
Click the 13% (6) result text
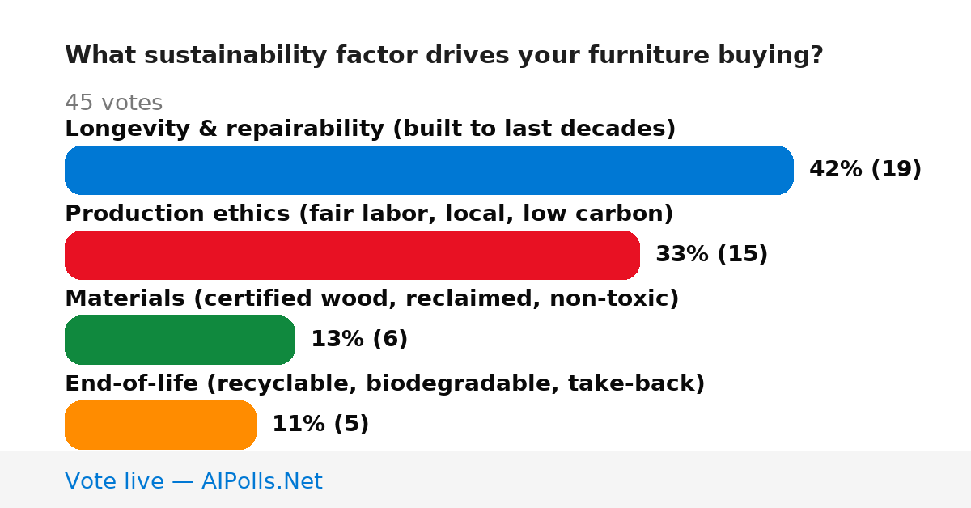359,340
